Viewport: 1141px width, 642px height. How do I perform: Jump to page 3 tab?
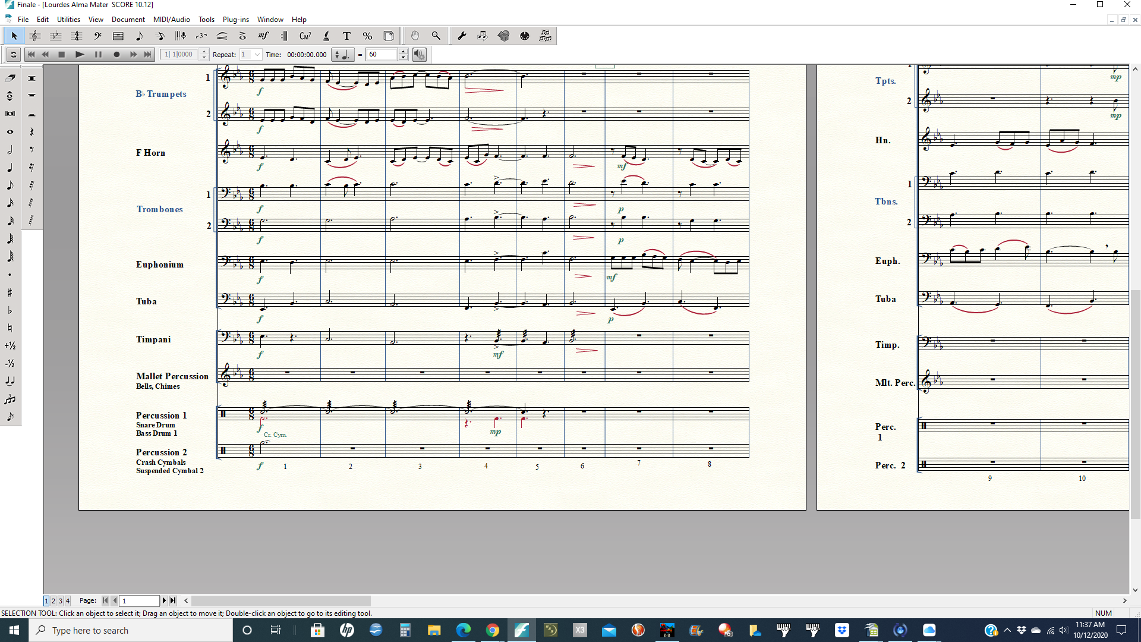60,601
